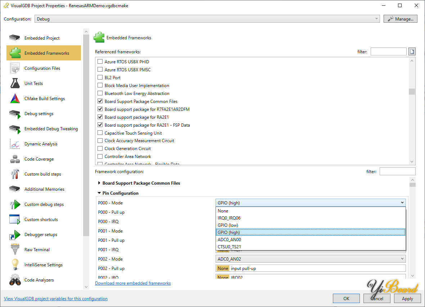Open the Configuration Debug dropdown

point(207,19)
